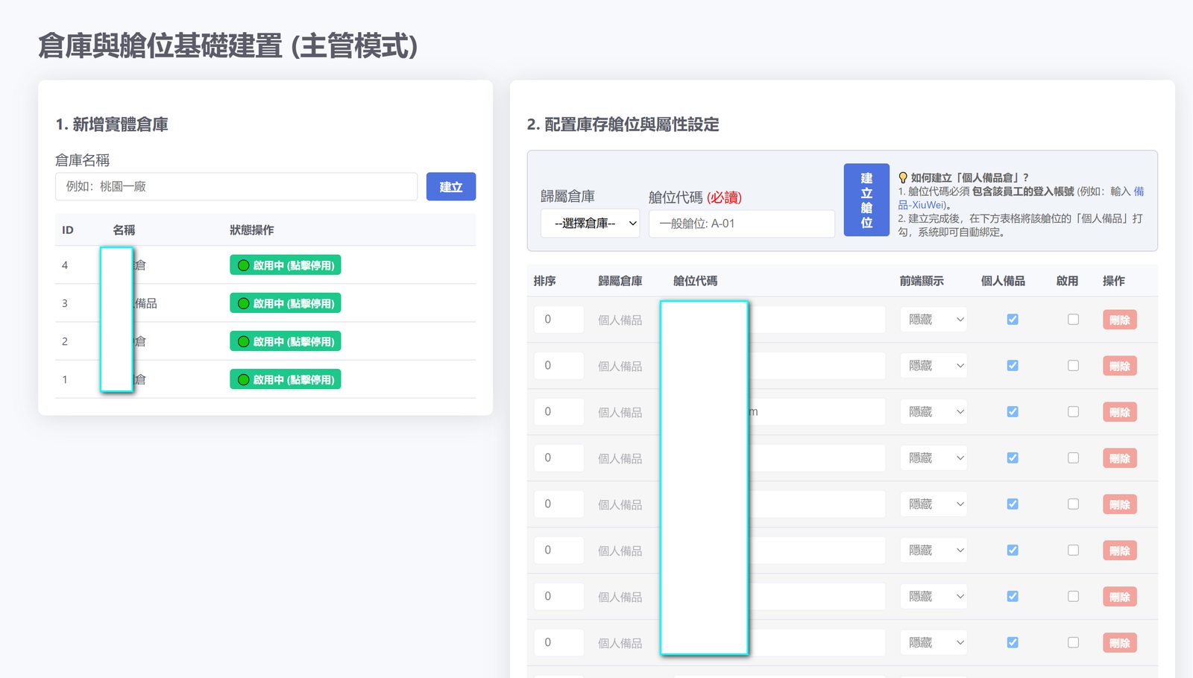Click the 排序 field in first bin row
Screen dimensions: 1193x678
pos(559,320)
